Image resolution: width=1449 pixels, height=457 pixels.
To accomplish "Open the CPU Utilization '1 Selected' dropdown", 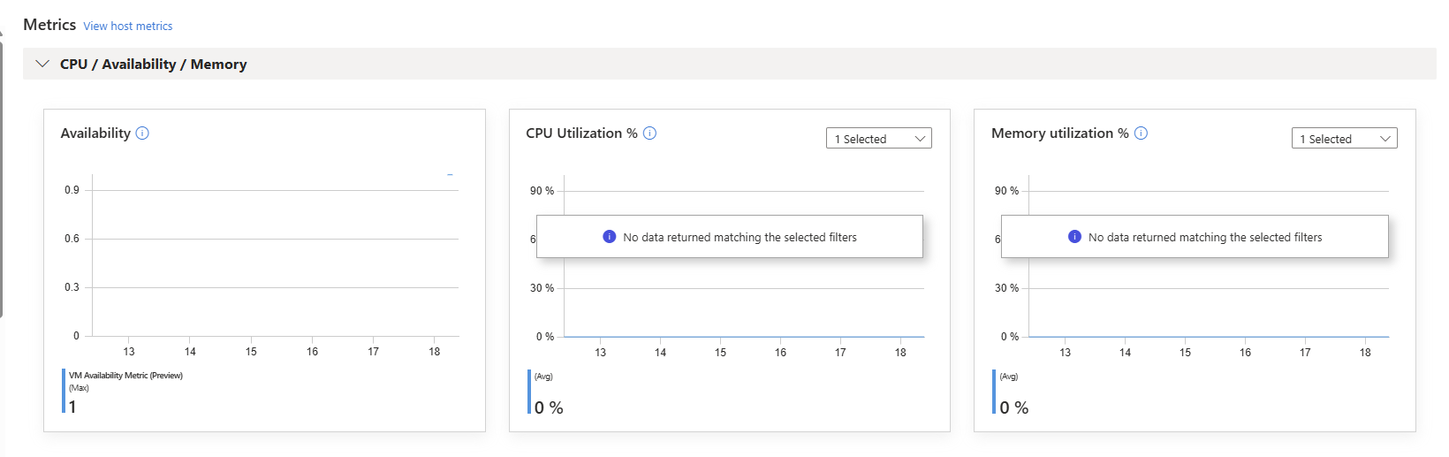I will click(878, 139).
